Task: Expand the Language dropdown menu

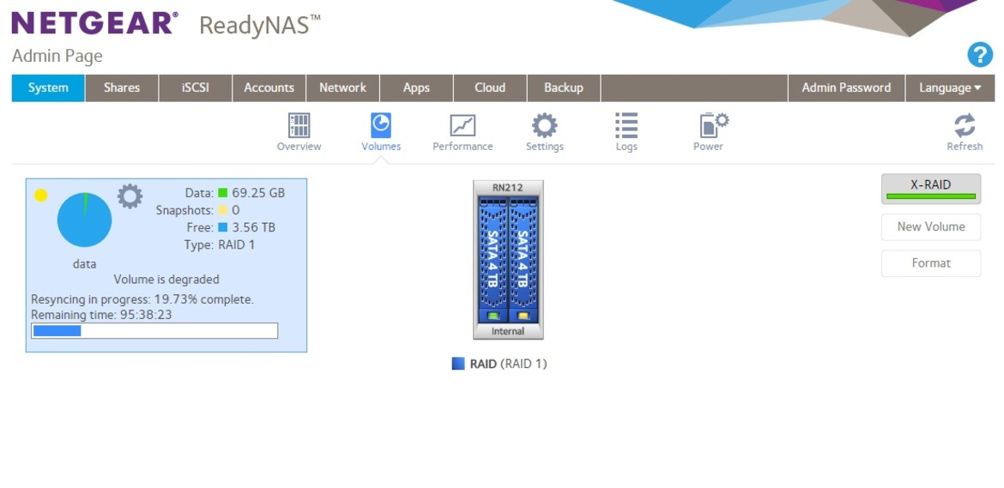Action: click(x=950, y=87)
